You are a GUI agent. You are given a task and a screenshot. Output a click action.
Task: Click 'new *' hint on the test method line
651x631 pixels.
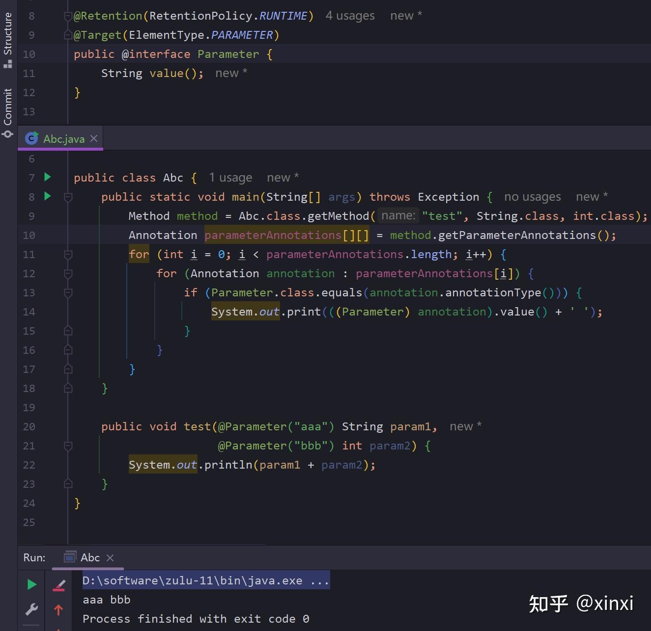[465, 426]
